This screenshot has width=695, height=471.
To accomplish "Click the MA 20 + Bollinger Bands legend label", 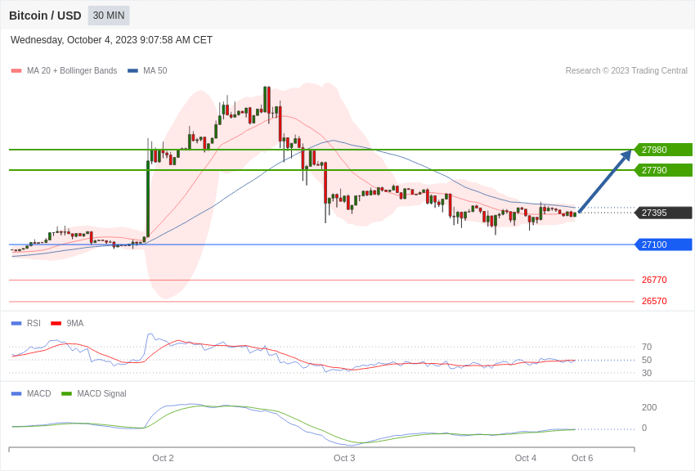I will [x=72, y=70].
